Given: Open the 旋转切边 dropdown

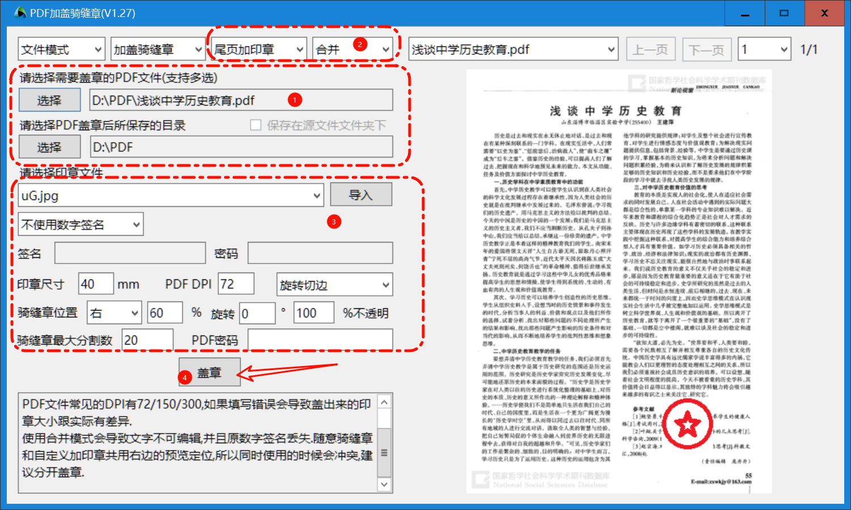Looking at the screenshot, I should coord(334,284).
